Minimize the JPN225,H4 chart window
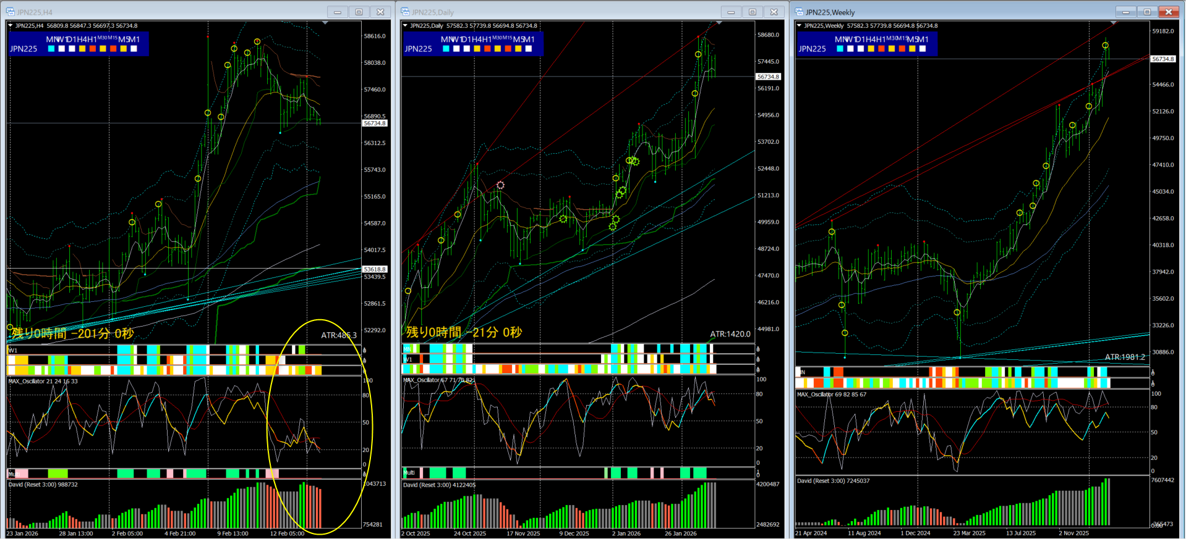Screen dimensions: 1186x539 pyautogui.click(x=337, y=12)
